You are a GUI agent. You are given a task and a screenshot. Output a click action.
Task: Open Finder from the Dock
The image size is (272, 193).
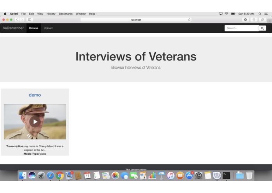tap(23, 175)
